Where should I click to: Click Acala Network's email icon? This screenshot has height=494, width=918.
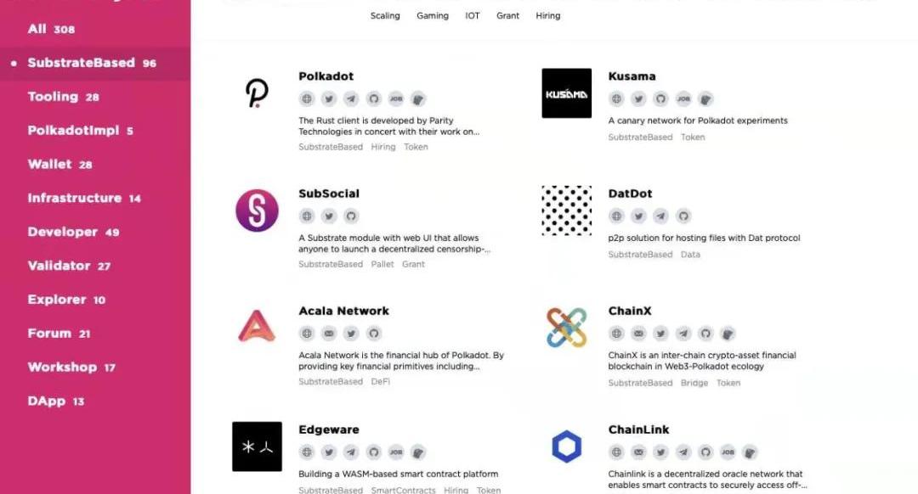tap(329, 334)
